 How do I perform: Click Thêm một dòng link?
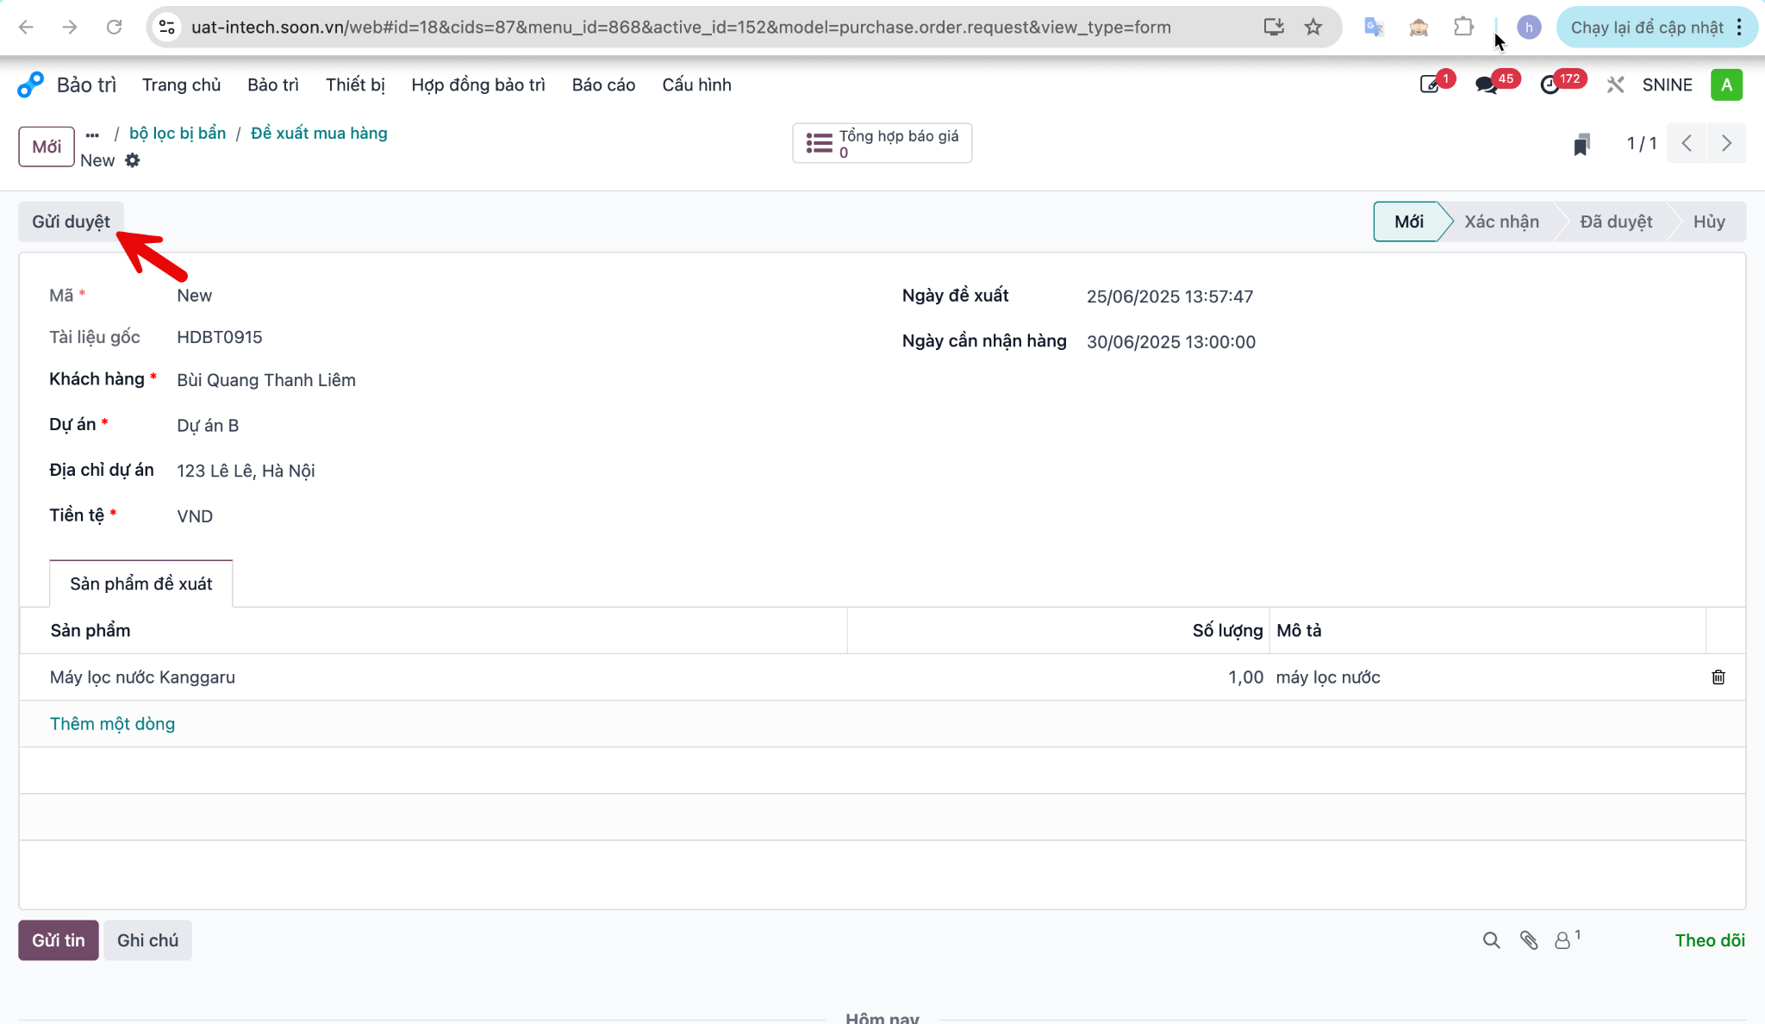point(112,724)
